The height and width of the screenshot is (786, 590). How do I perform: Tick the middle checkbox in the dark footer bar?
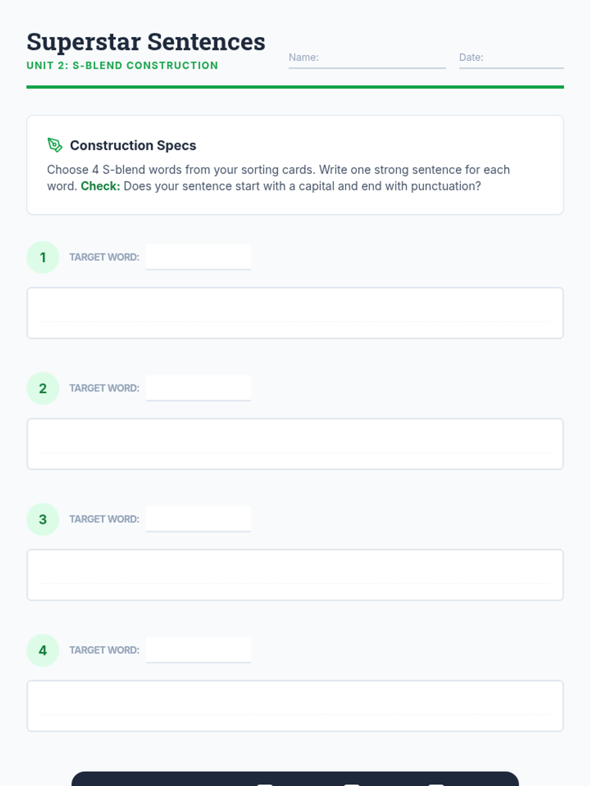[x=352, y=785]
